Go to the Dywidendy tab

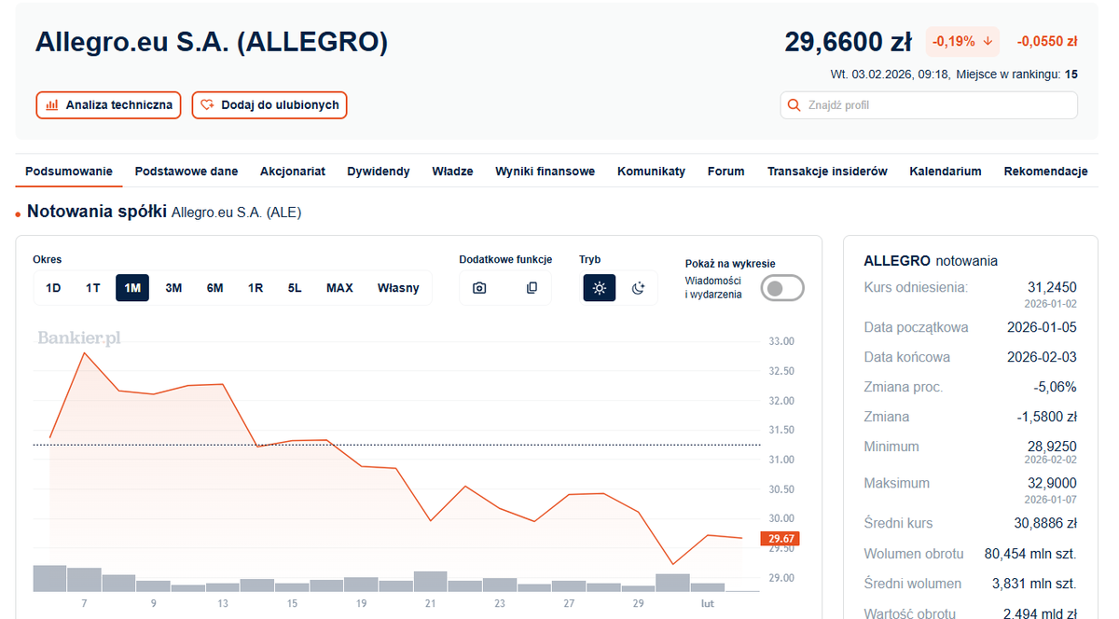point(379,172)
